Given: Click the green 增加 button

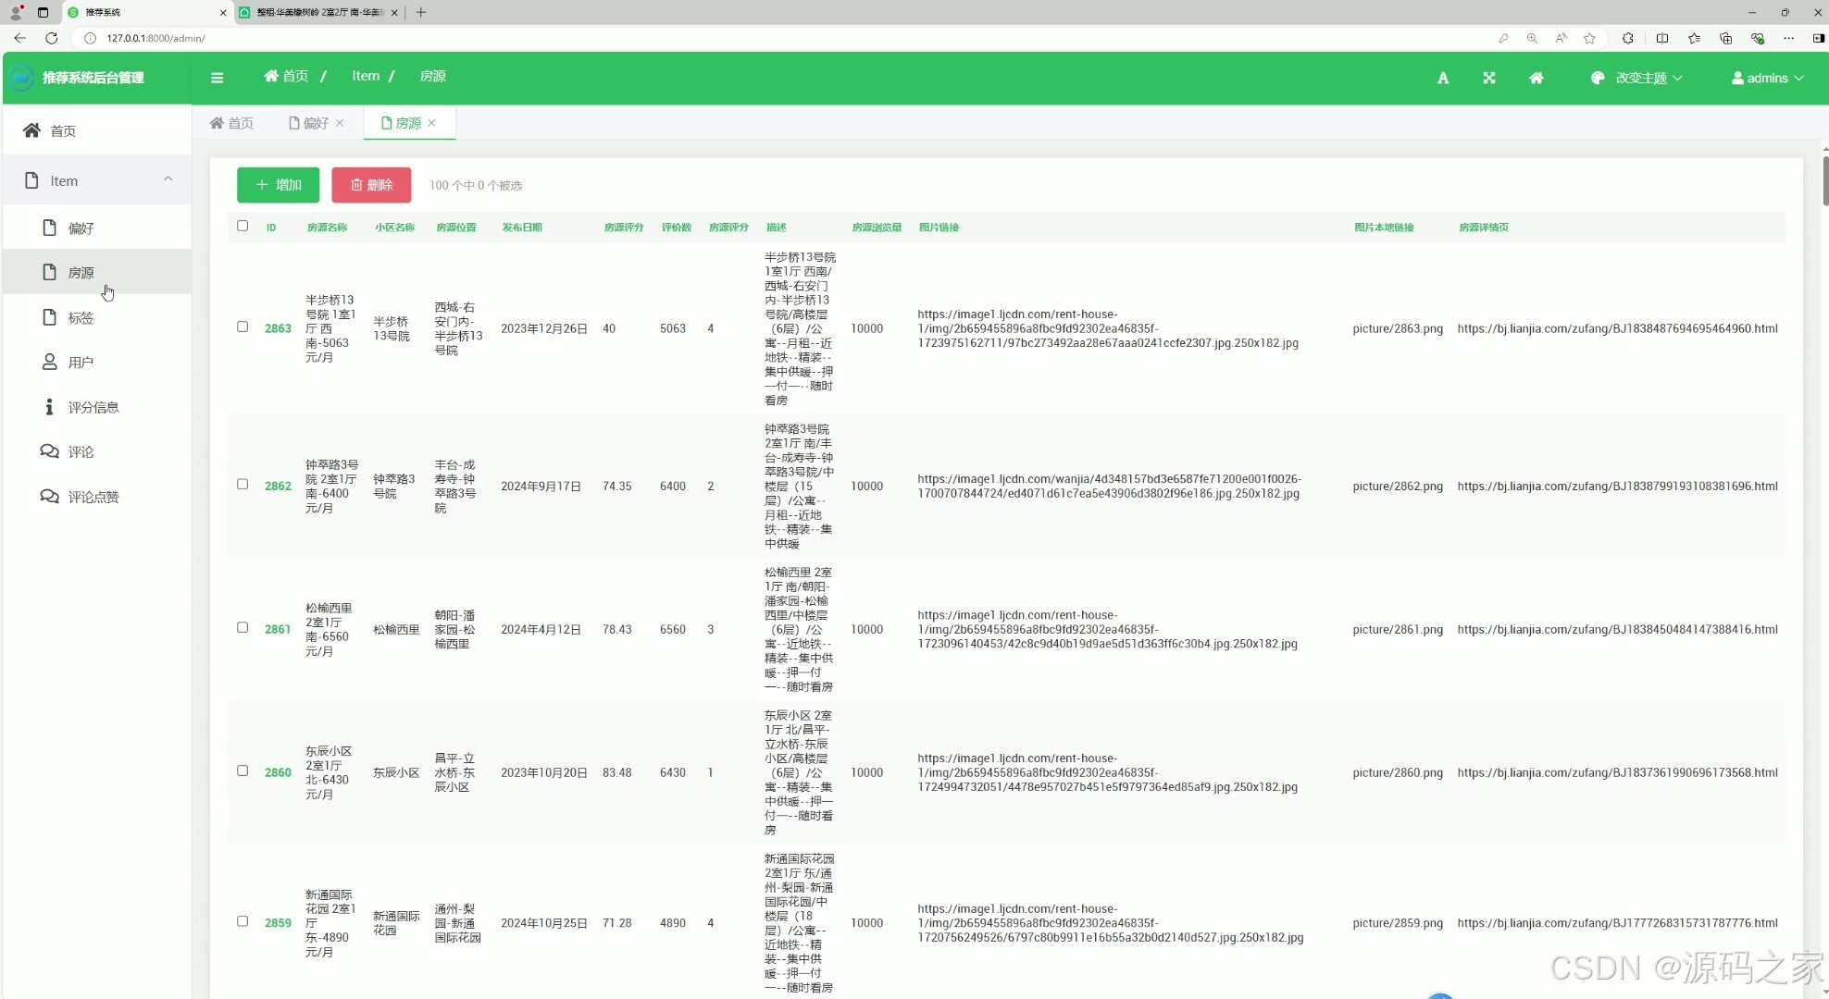Looking at the screenshot, I should click(x=278, y=185).
